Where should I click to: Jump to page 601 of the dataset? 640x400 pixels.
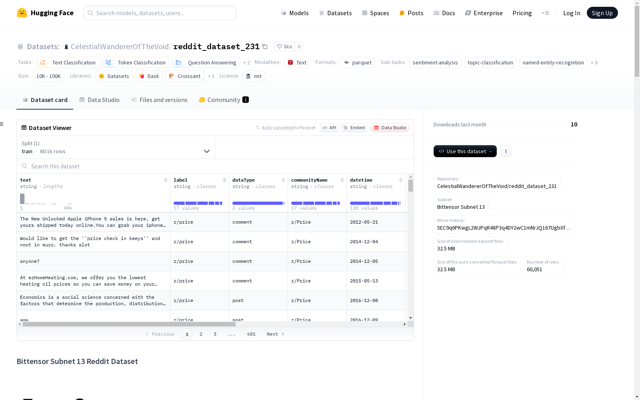[x=251, y=334]
